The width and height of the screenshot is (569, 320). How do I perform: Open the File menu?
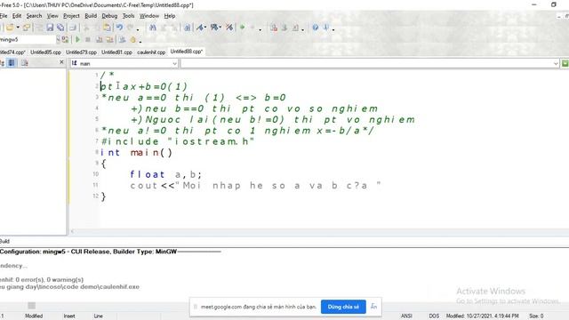(x=4, y=16)
